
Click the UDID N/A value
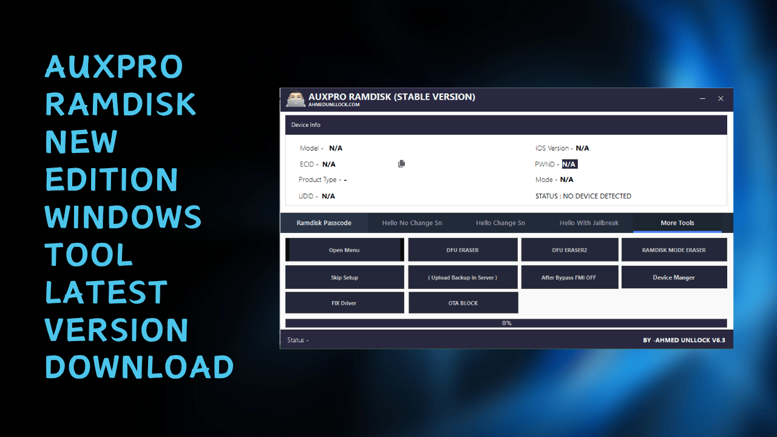pos(328,196)
